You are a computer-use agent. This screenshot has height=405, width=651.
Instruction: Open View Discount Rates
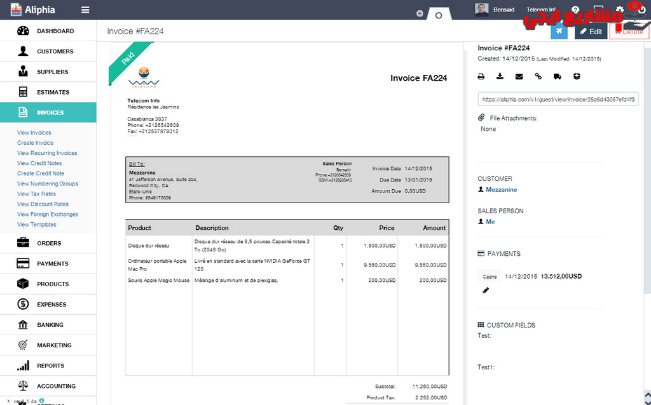pos(43,204)
